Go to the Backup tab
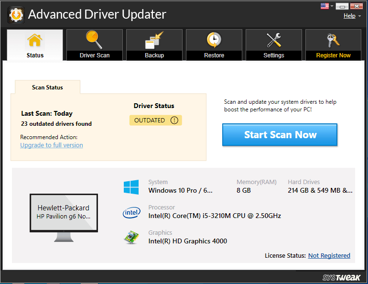Viewport: 368px width, 284px height. coord(154,45)
